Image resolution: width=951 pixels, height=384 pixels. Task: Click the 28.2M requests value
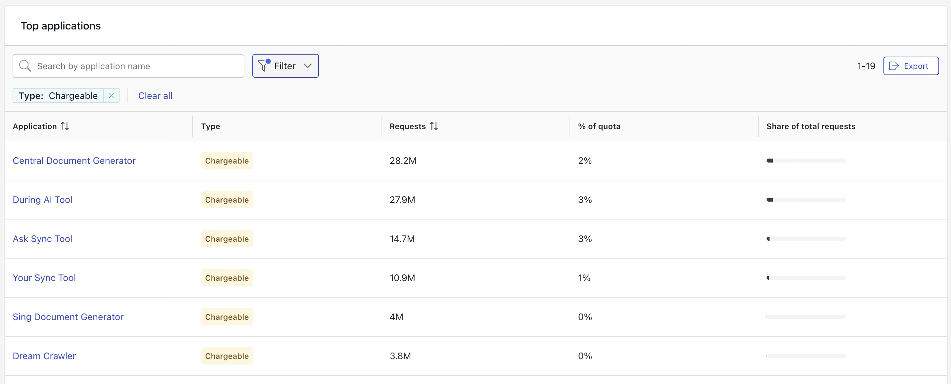pos(403,161)
